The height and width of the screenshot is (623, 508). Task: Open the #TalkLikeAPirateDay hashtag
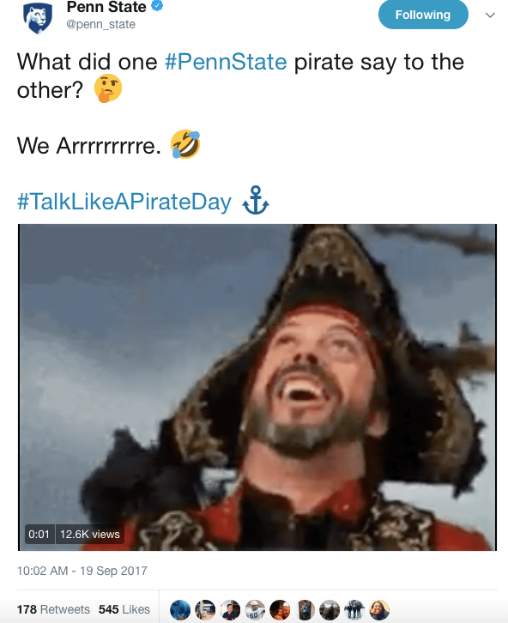tap(124, 202)
